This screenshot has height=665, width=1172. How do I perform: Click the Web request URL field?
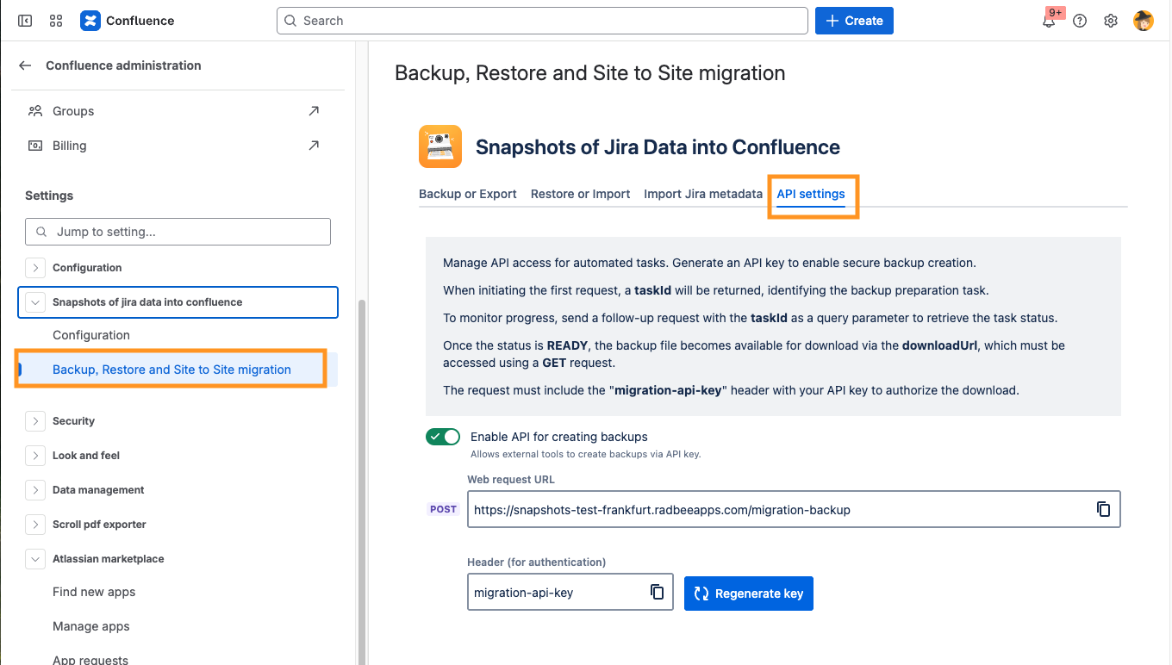click(794, 509)
